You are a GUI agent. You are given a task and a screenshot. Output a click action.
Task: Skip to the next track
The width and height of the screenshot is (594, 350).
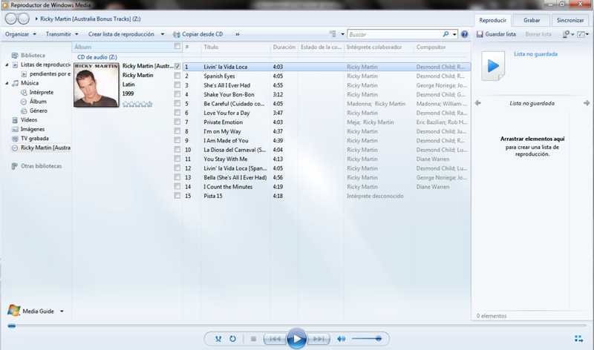point(319,339)
